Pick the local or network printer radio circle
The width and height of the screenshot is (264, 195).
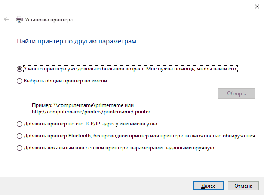(19, 148)
